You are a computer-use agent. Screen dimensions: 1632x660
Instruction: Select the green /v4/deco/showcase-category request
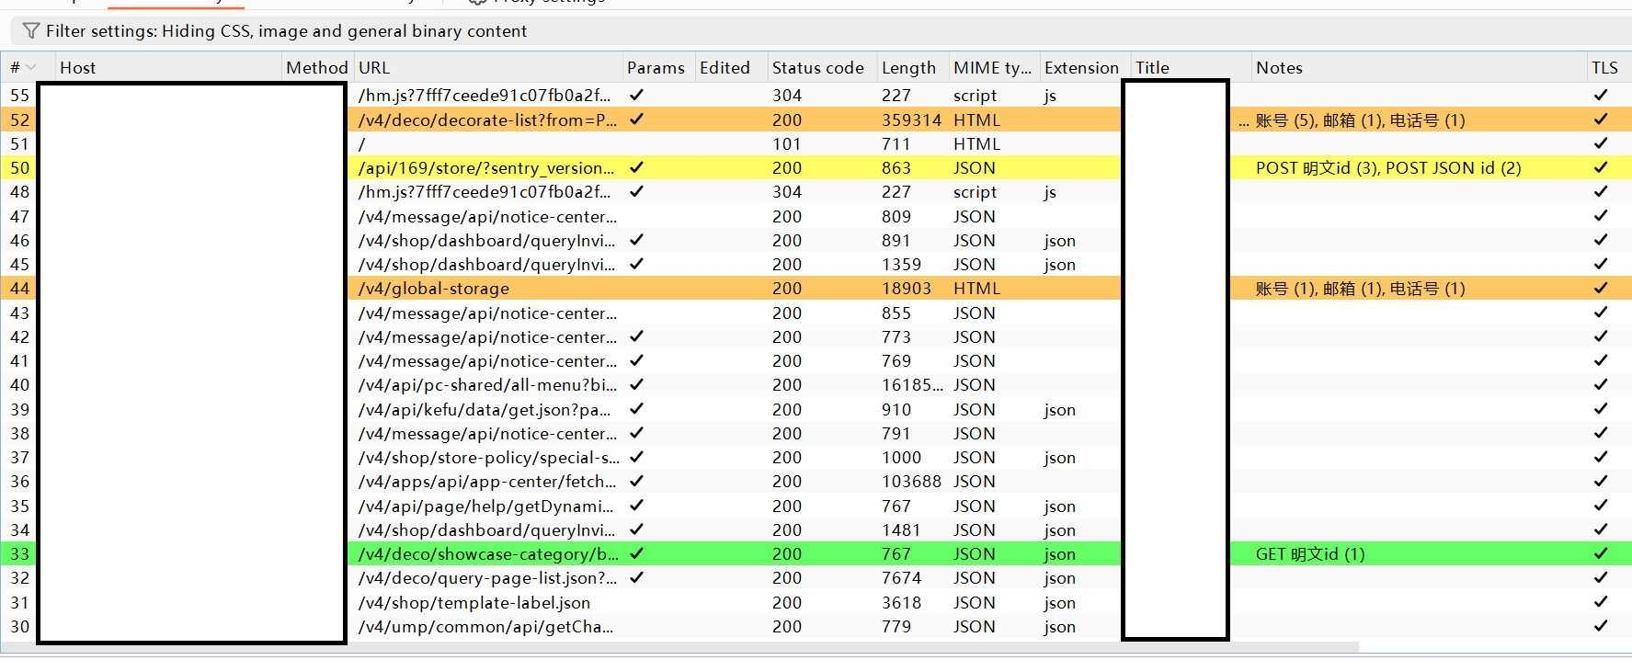[x=487, y=554]
